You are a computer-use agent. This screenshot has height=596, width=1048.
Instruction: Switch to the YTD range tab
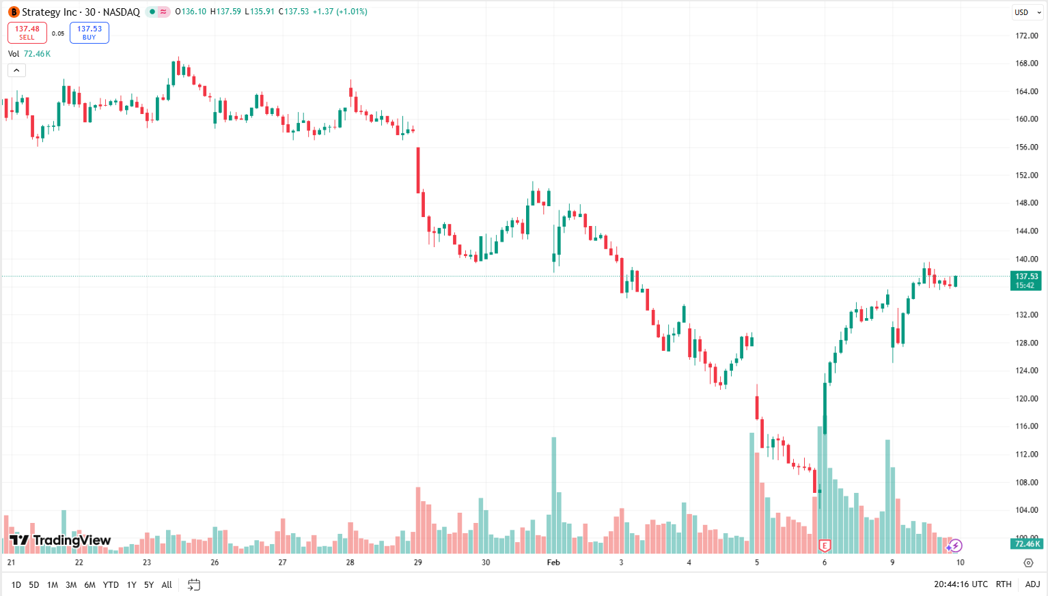(110, 585)
